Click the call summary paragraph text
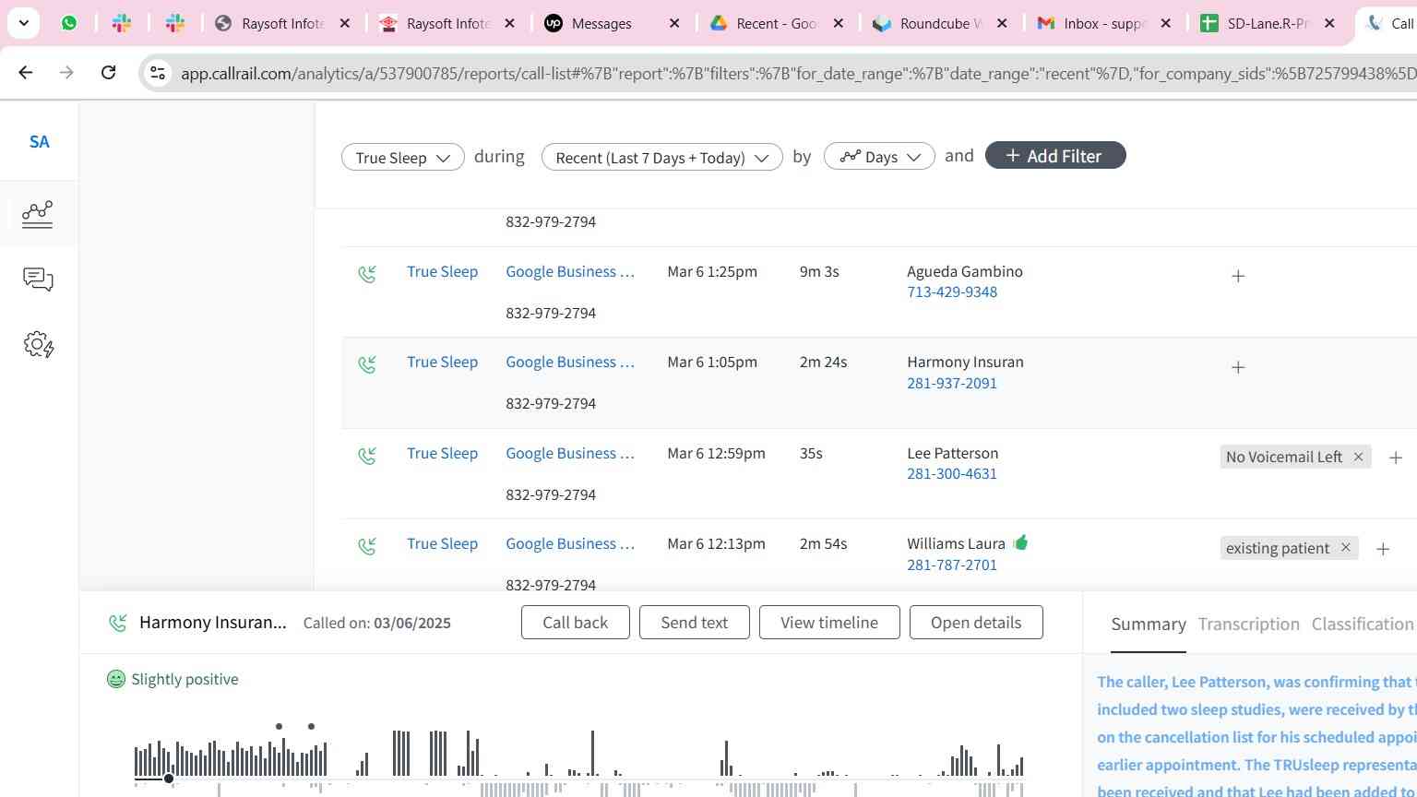This screenshot has width=1417, height=797. pos(1256,737)
